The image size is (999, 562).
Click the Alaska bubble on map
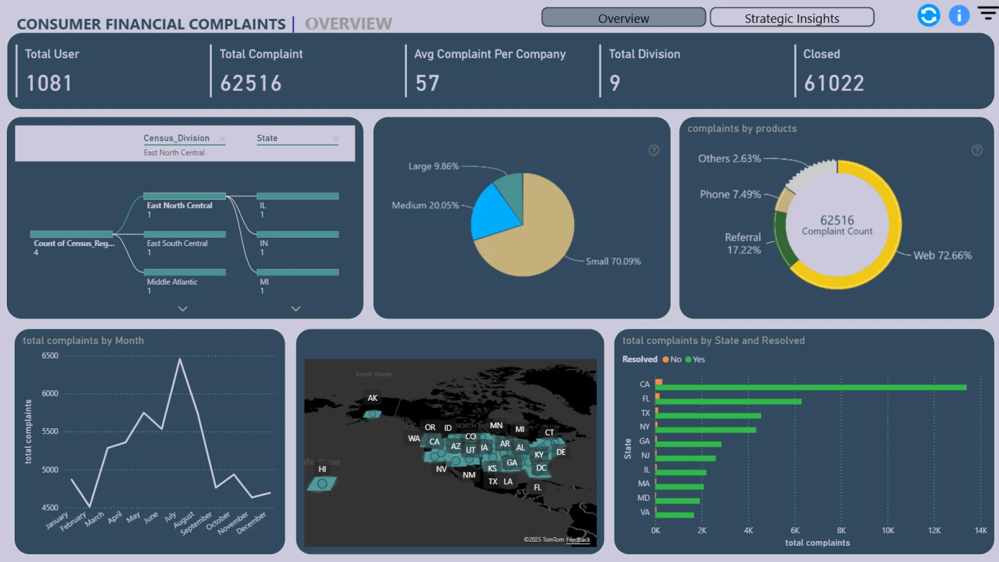pyautogui.click(x=372, y=414)
